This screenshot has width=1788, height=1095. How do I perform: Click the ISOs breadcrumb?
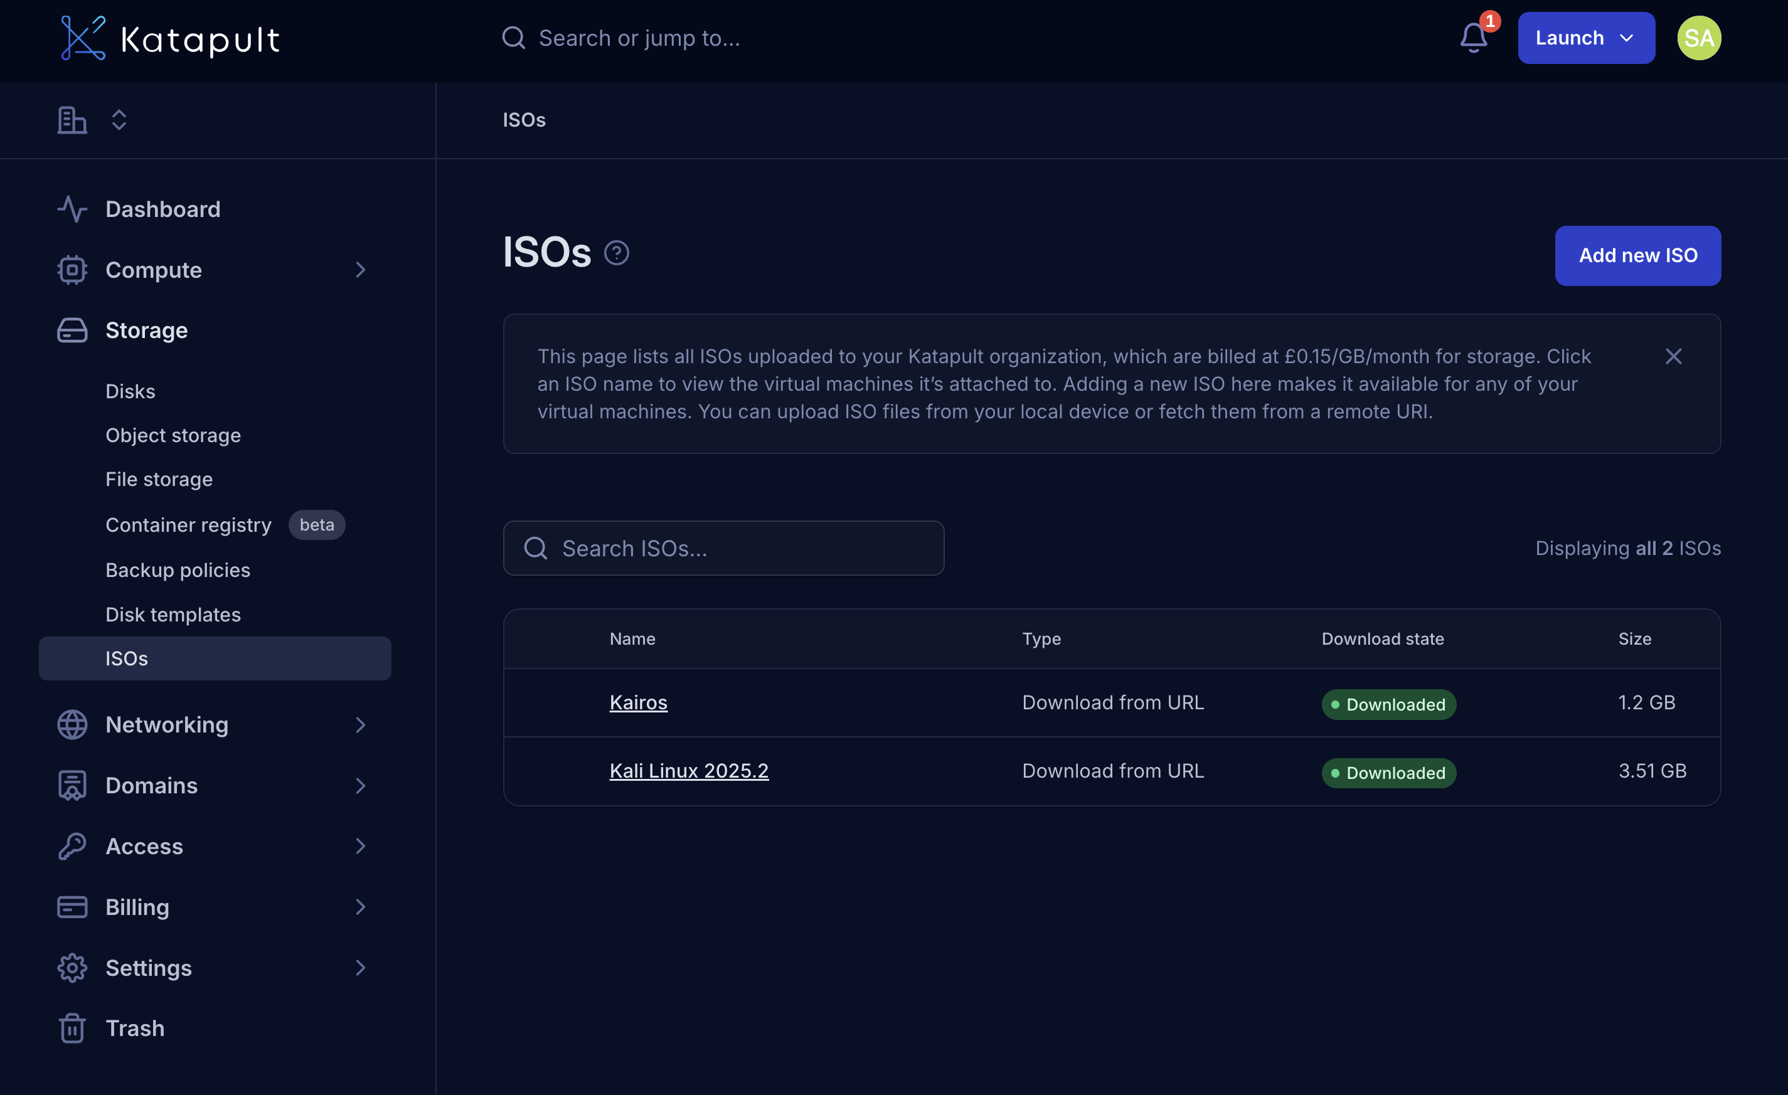click(x=524, y=120)
